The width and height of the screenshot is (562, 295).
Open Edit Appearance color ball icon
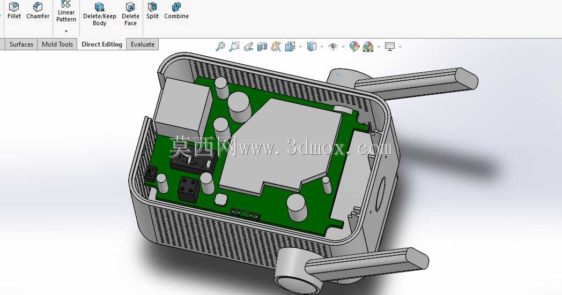coord(354,47)
